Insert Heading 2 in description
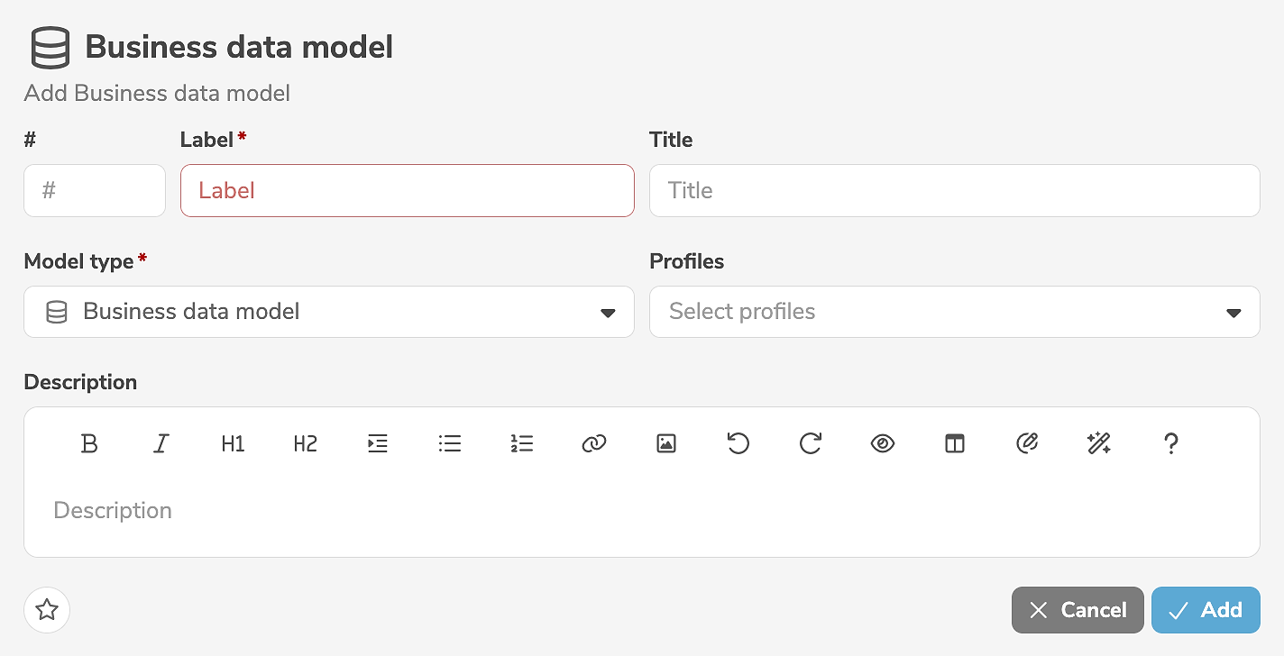The width and height of the screenshot is (1284, 656). (305, 443)
